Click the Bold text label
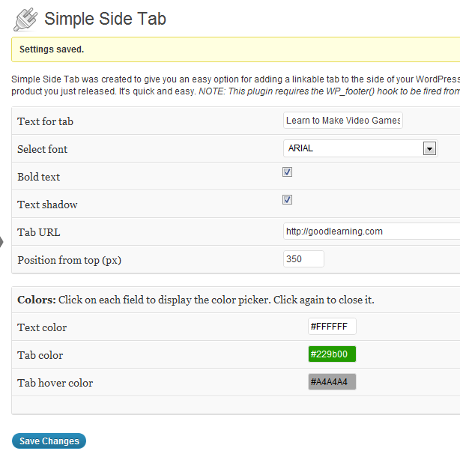The image size is (460, 460). (x=38, y=177)
